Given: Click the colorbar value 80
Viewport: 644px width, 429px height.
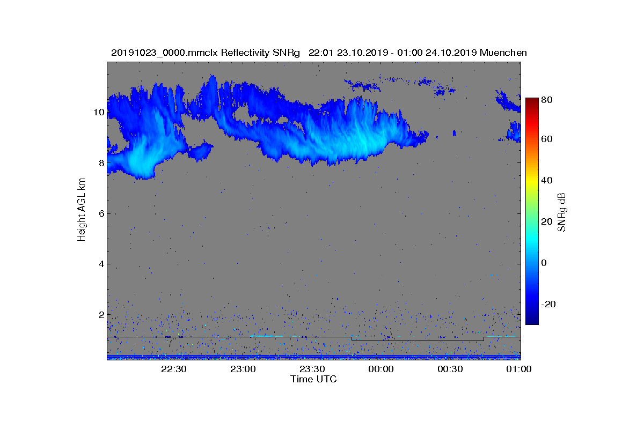Looking at the screenshot, I should [x=548, y=99].
